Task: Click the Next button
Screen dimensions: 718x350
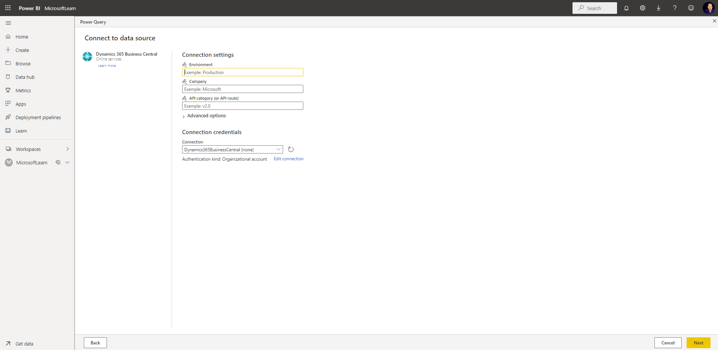Action: (699, 343)
